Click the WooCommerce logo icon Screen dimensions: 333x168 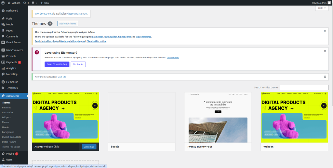[x=3, y=50]
